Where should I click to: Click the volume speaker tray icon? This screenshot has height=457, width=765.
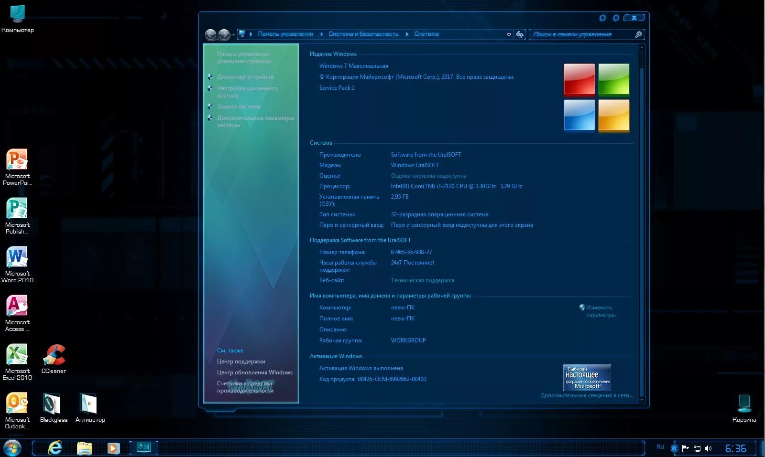coord(708,448)
